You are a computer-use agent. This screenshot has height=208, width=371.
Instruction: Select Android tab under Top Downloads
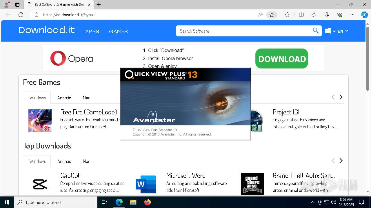[64, 161]
